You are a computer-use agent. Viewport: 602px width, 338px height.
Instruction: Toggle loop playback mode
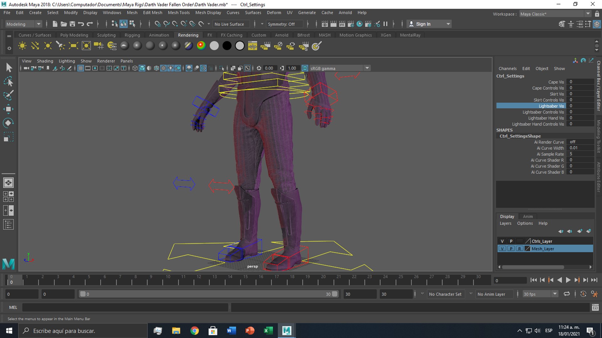click(x=567, y=294)
